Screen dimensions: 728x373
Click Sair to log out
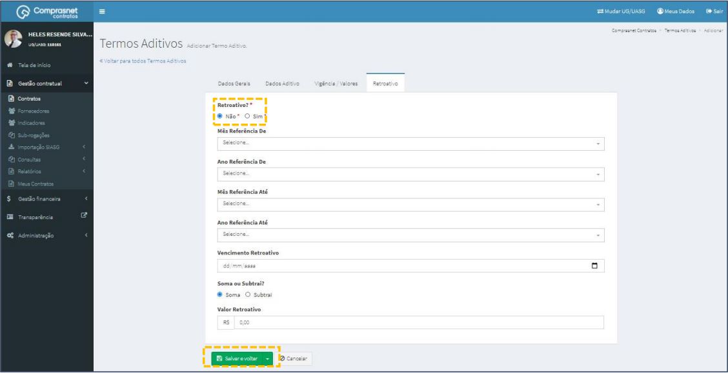(x=715, y=12)
